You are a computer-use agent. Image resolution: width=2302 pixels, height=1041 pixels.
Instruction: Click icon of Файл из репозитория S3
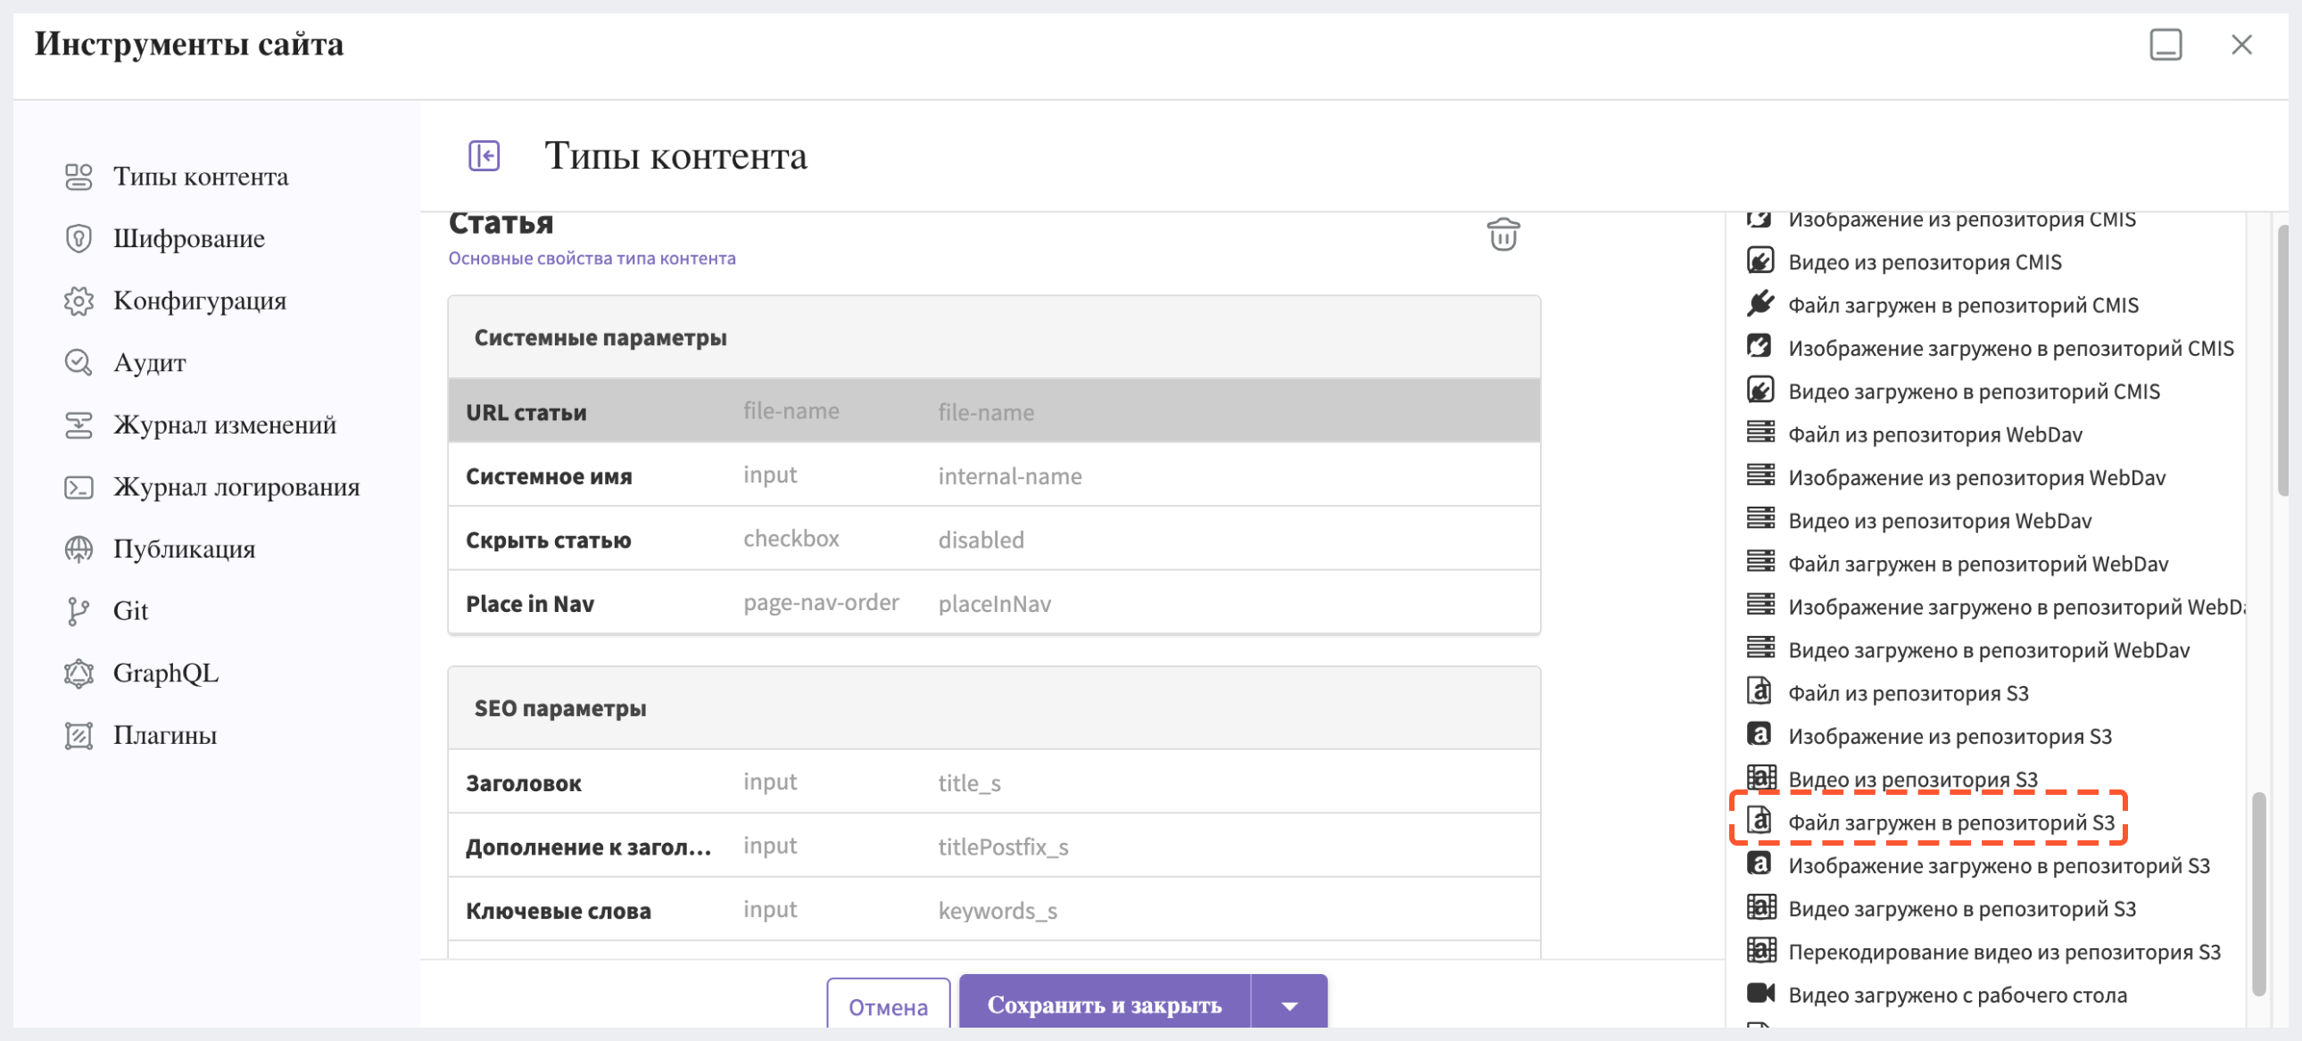click(x=1759, y=691)
